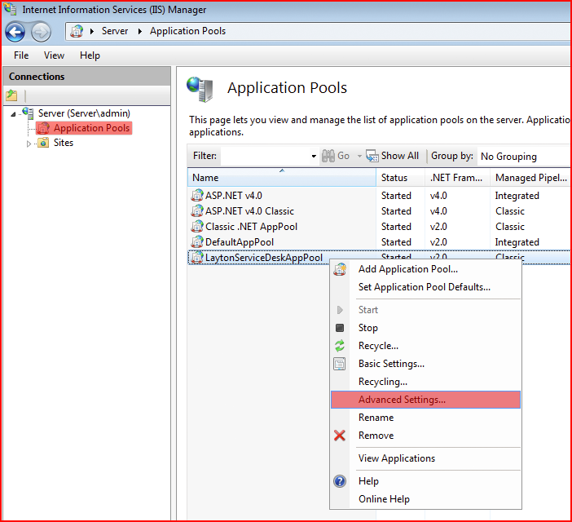Select Sites in the Connections tree
This screenshot has height=522, width=572.
point(64,143)
